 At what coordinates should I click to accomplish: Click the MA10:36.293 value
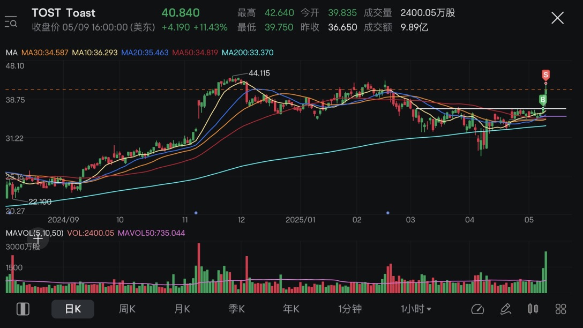94,53
